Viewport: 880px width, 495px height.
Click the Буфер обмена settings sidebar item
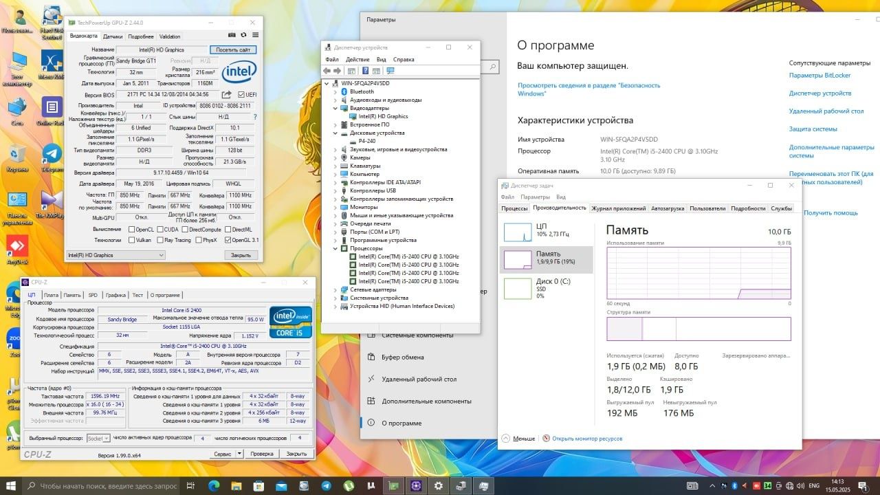pos(403,357)
